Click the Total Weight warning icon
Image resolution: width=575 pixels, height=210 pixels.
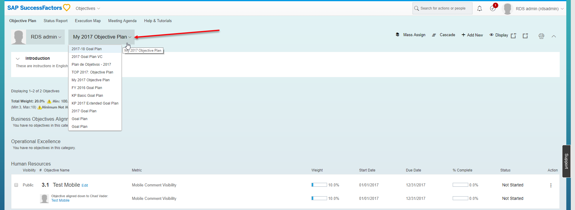[49, 101]
